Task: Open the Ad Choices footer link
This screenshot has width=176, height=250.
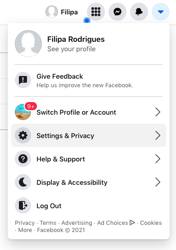Action: click(116, 223)
